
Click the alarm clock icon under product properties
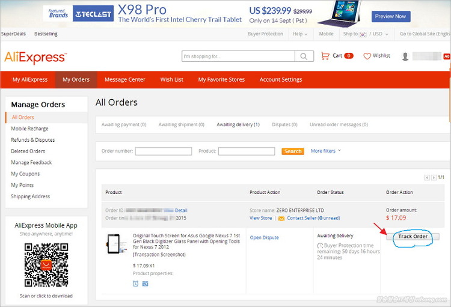tap(136, 283)
